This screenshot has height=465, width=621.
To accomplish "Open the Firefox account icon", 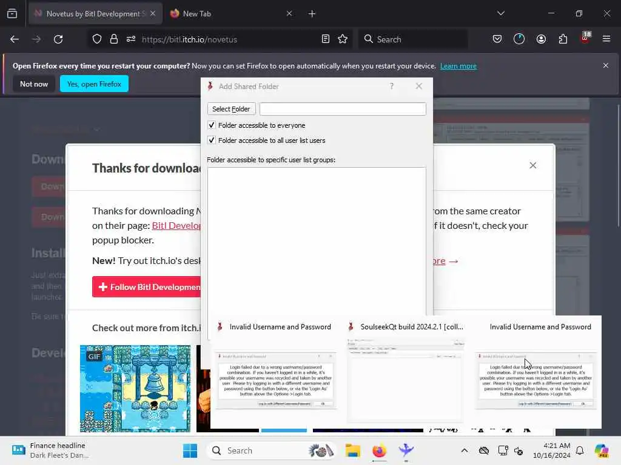I will click(542, 39).
